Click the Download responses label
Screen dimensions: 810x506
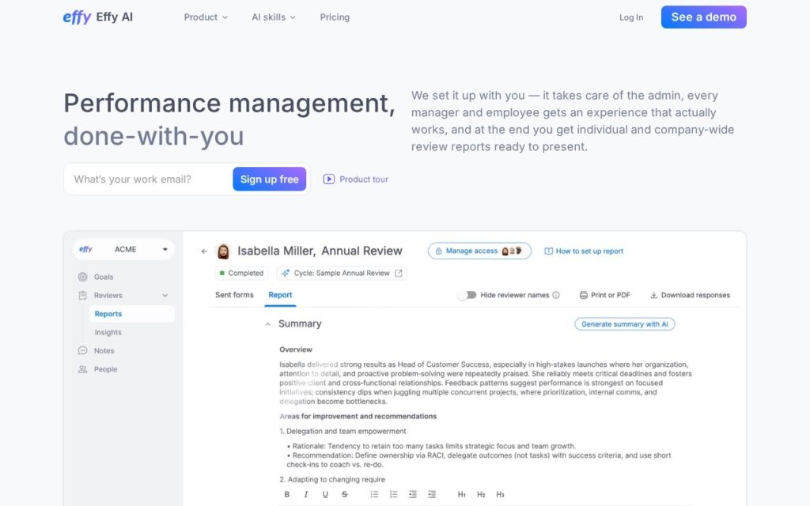click(x=695, y=296)
